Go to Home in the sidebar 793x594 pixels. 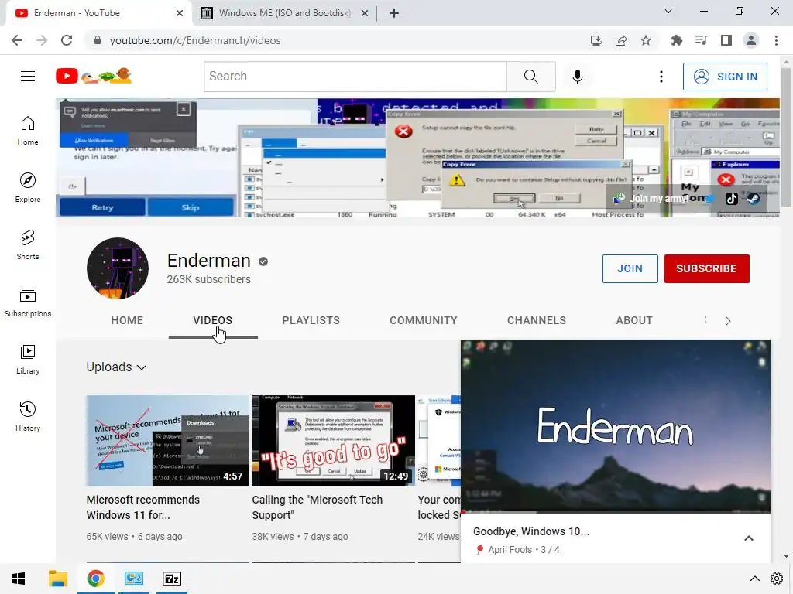28,130
